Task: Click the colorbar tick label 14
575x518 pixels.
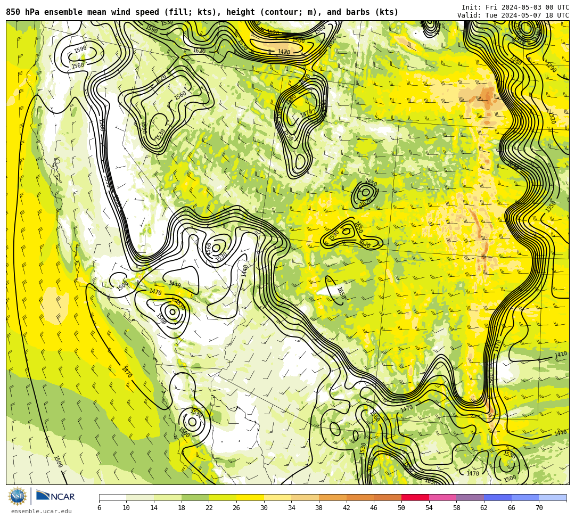Action: [154, 508]
